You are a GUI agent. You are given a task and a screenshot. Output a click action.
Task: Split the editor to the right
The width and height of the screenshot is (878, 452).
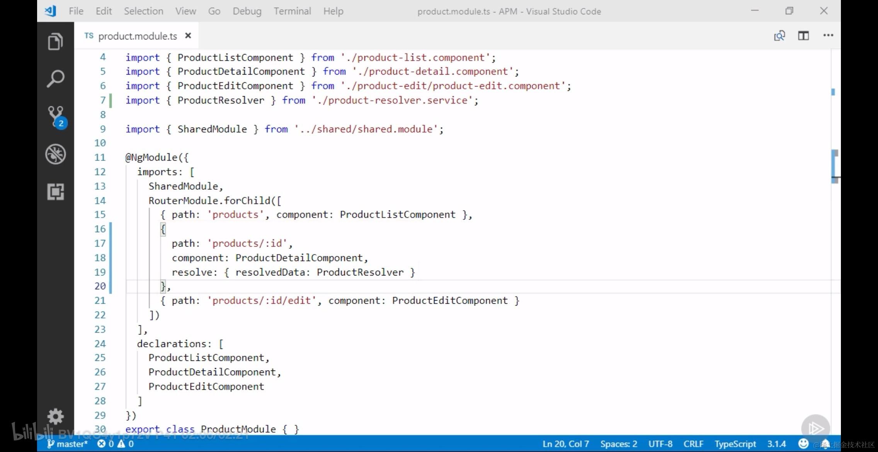click(803, 36)
